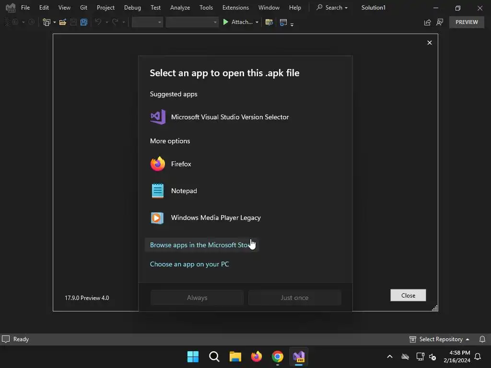Viewport: 491px width, 368px height.
Task: Open the Help menu
Action: pyautogui.click(x=295, y=8)
